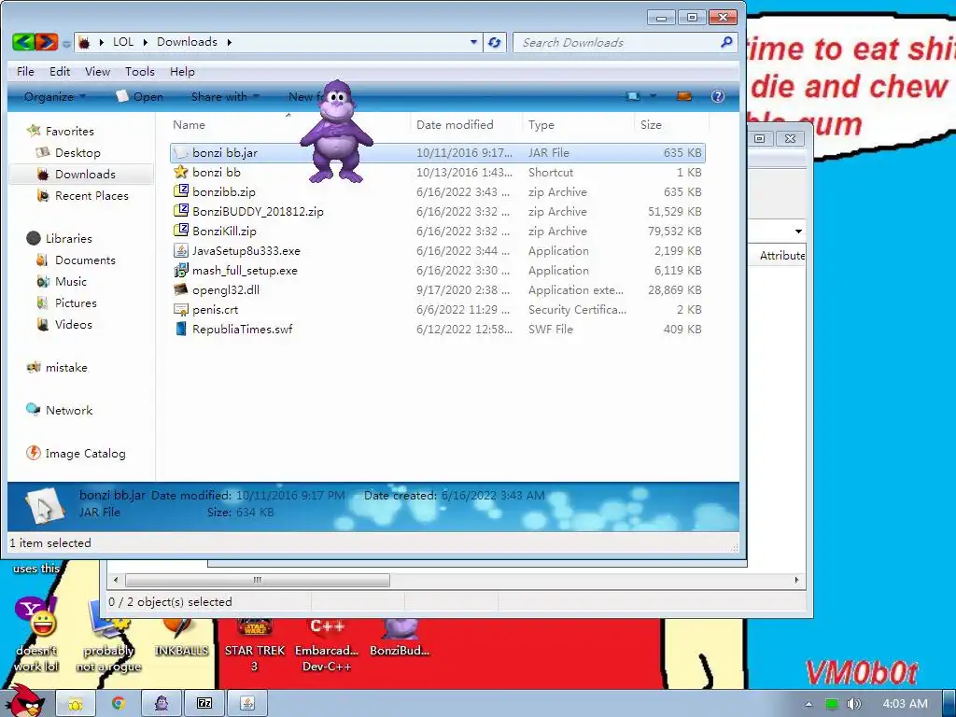Click the purple Bonzi gorilla character
The image size is (956, 717).
tap(336, 132)
